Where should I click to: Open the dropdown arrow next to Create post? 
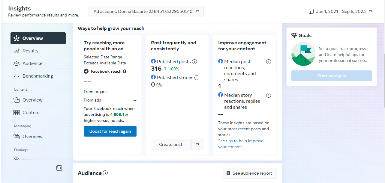coord(197,144)
